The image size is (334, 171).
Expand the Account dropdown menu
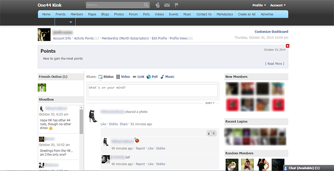click(278, 5)
